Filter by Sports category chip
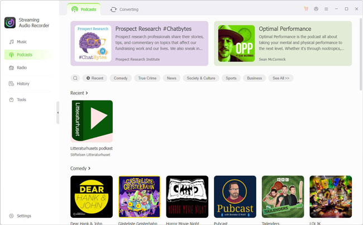The height and width of the screenshot is (225, 363). pos(231,78)
